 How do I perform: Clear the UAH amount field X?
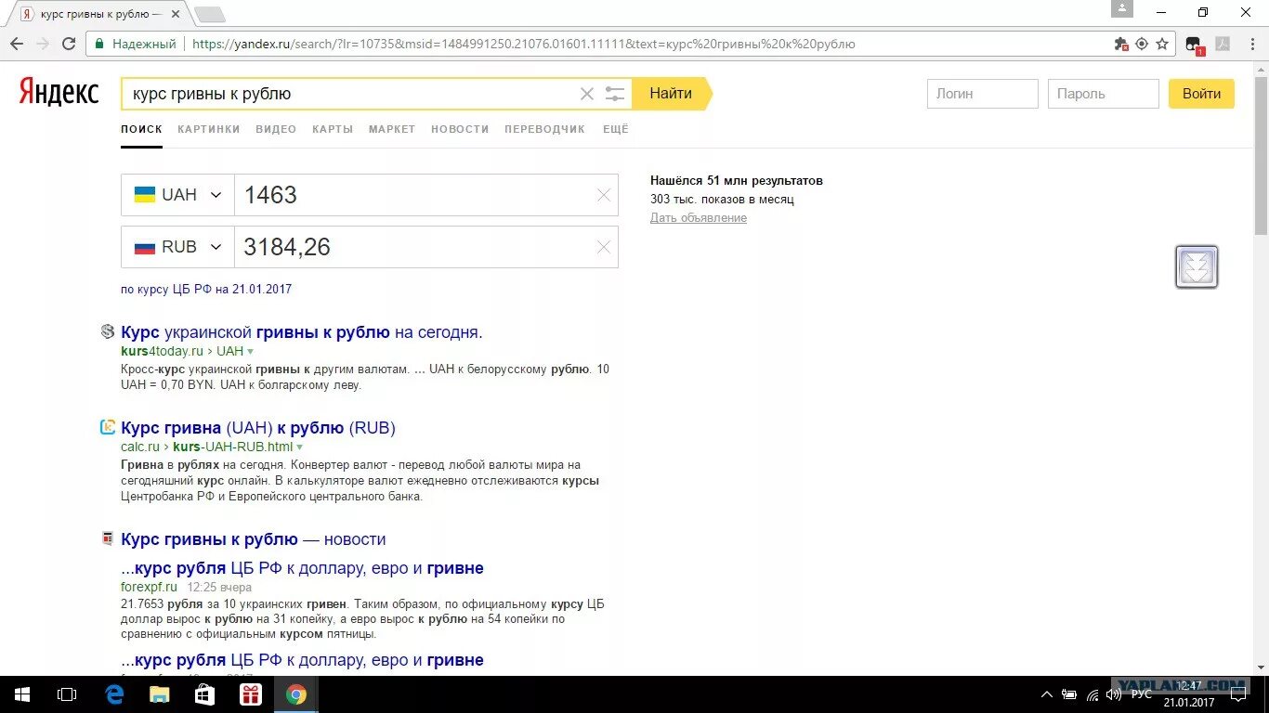pos(604,195)
